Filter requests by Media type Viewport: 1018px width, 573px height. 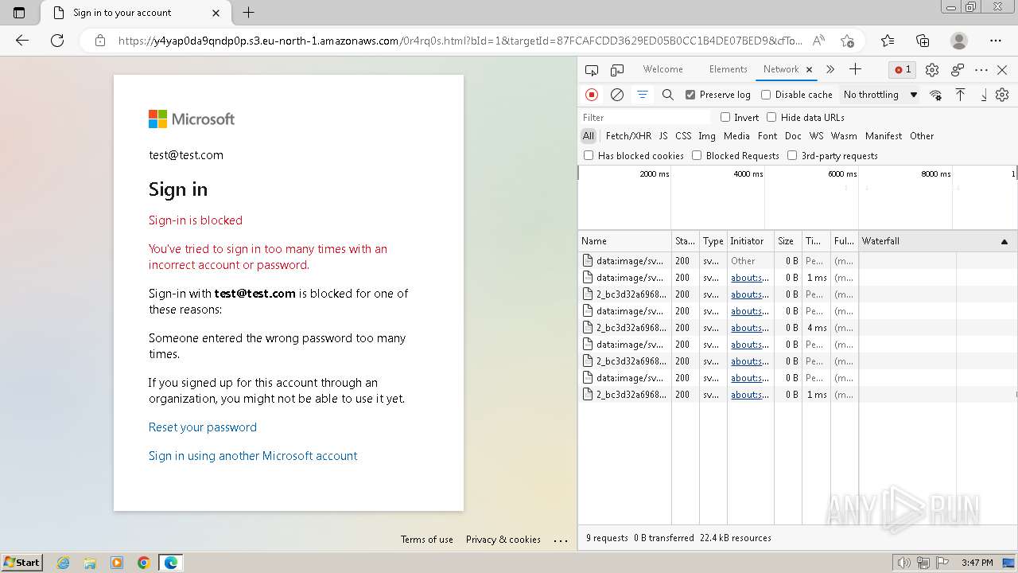tap(736, 136)
